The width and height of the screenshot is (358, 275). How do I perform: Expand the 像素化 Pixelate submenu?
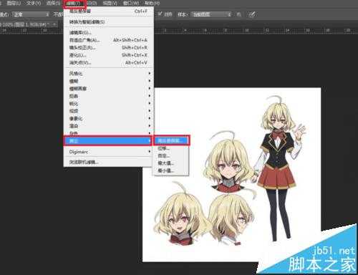(109, 118)
